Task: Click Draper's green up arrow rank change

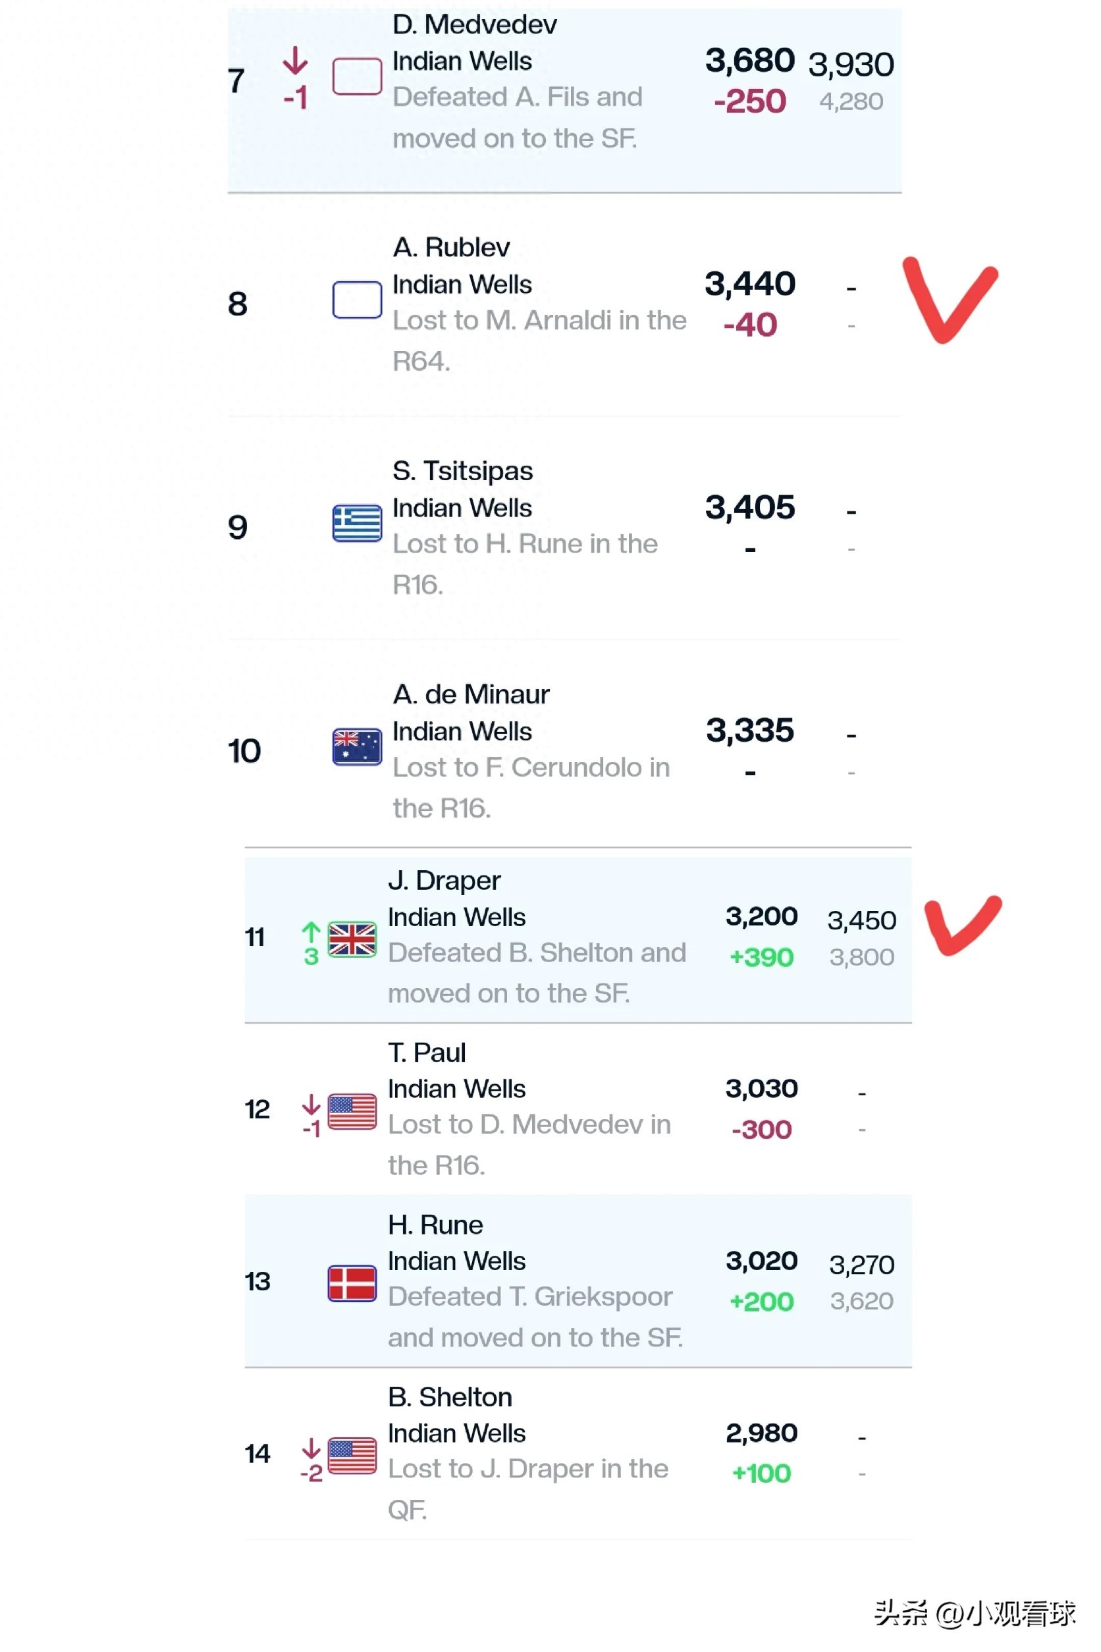Action: click(x=311, y=943)
